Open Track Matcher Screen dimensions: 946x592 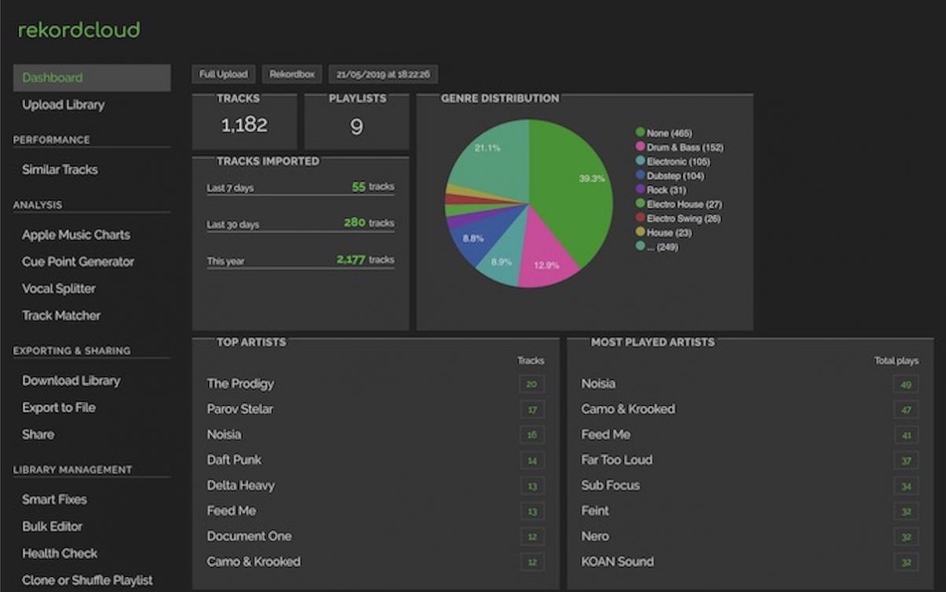tap(61, 316)
